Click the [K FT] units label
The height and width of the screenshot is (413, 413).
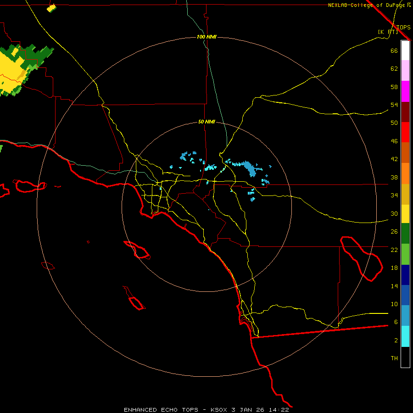tap(388, 32)
